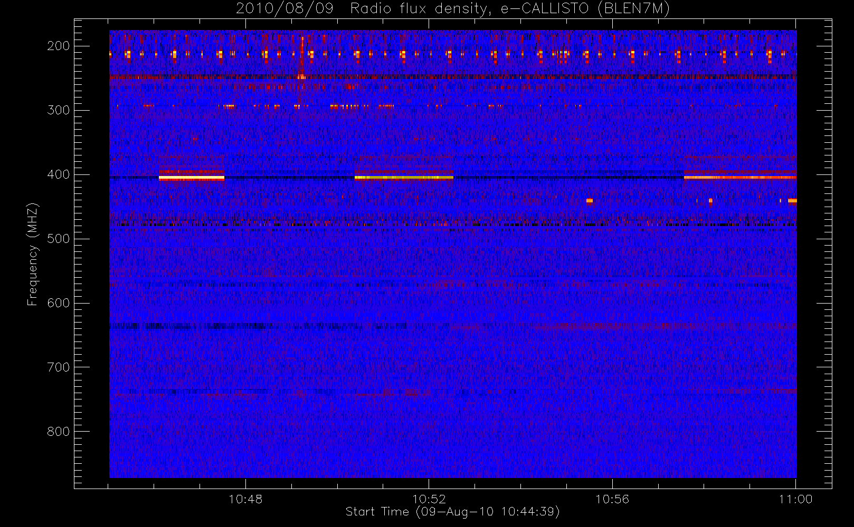Click the "500" frequency tick label
Image resolution: width=854 pixels, height=527 pixels.
(59, 239)
